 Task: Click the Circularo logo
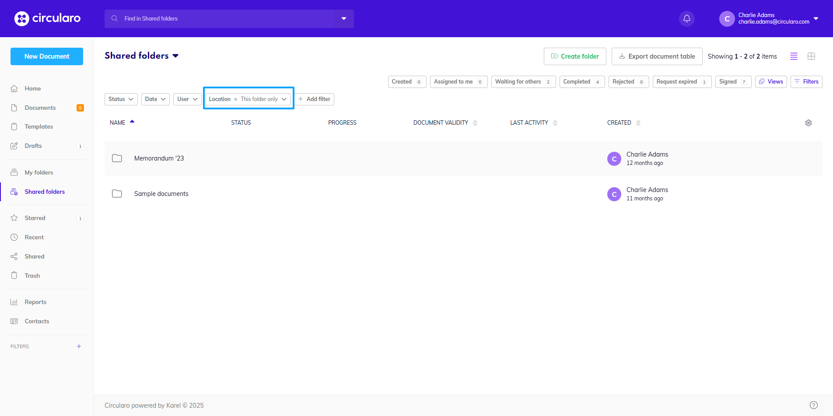tap(47, 18)
